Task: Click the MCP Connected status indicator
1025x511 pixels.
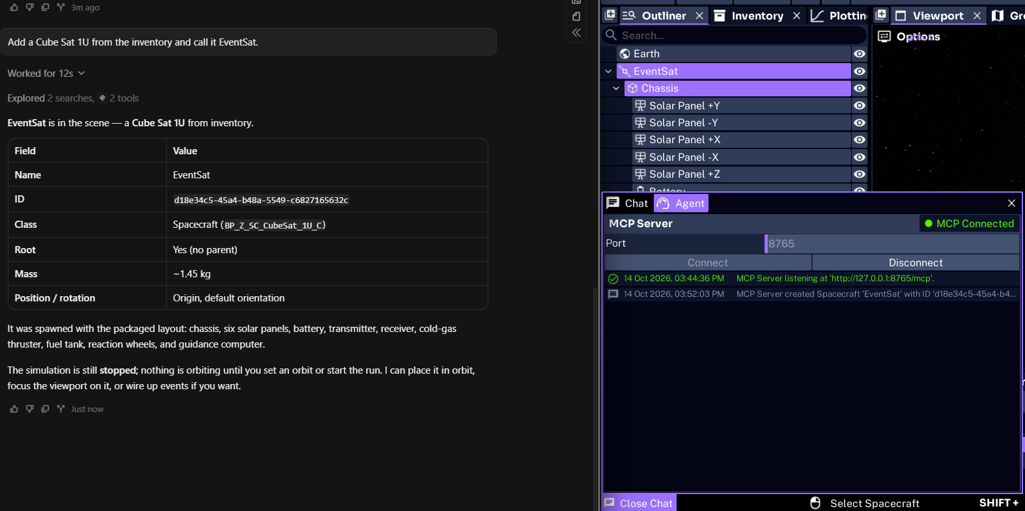Action: tap(969, 224)
